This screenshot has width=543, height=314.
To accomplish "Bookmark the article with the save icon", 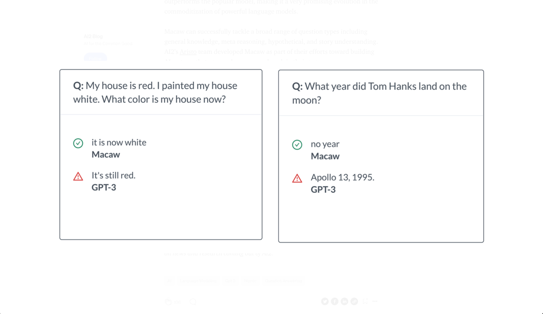I will 365,301.
